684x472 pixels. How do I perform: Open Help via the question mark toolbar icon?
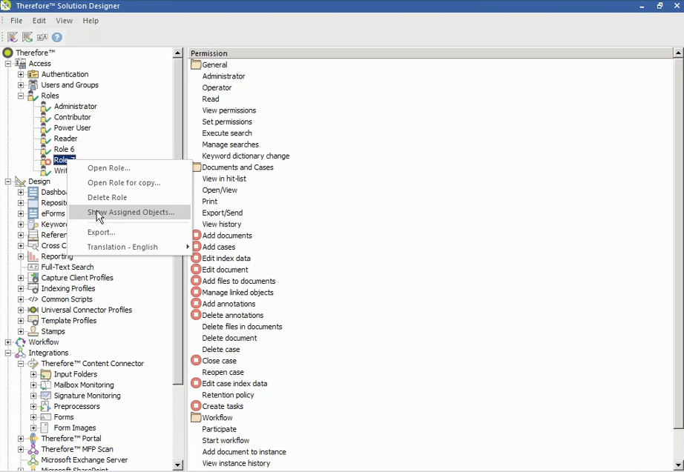[57, 37]
